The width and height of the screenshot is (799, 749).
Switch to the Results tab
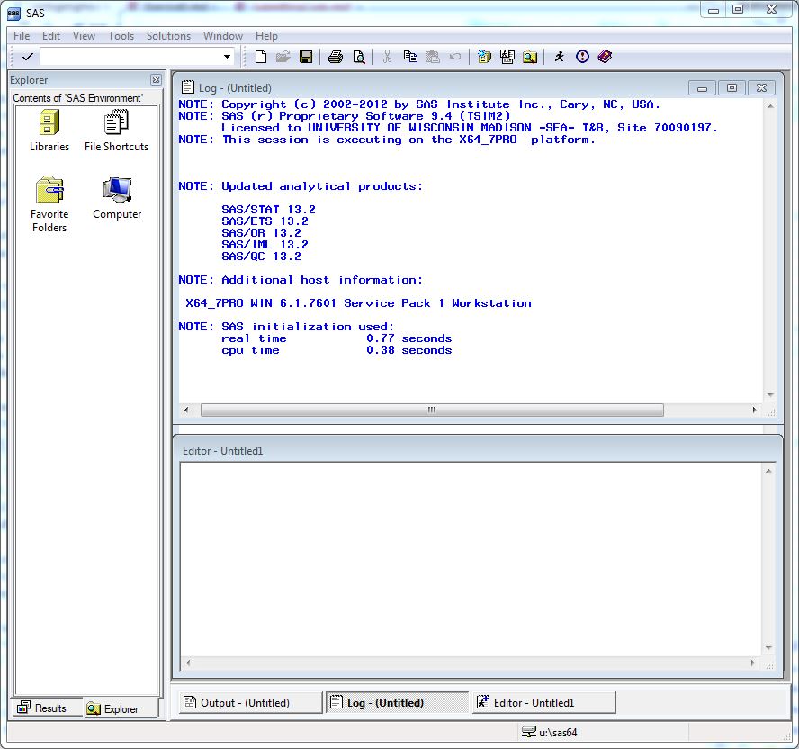(43, 708)
